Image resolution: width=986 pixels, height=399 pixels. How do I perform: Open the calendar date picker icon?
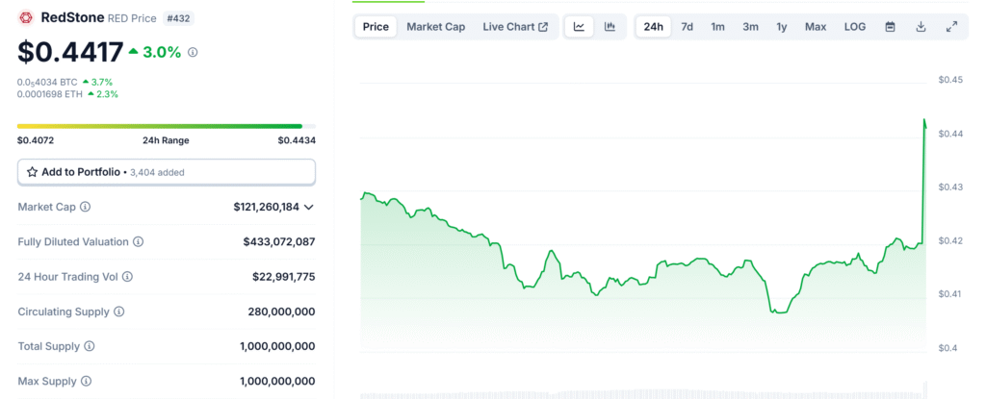pyautogui.click(x=890, y=27)
